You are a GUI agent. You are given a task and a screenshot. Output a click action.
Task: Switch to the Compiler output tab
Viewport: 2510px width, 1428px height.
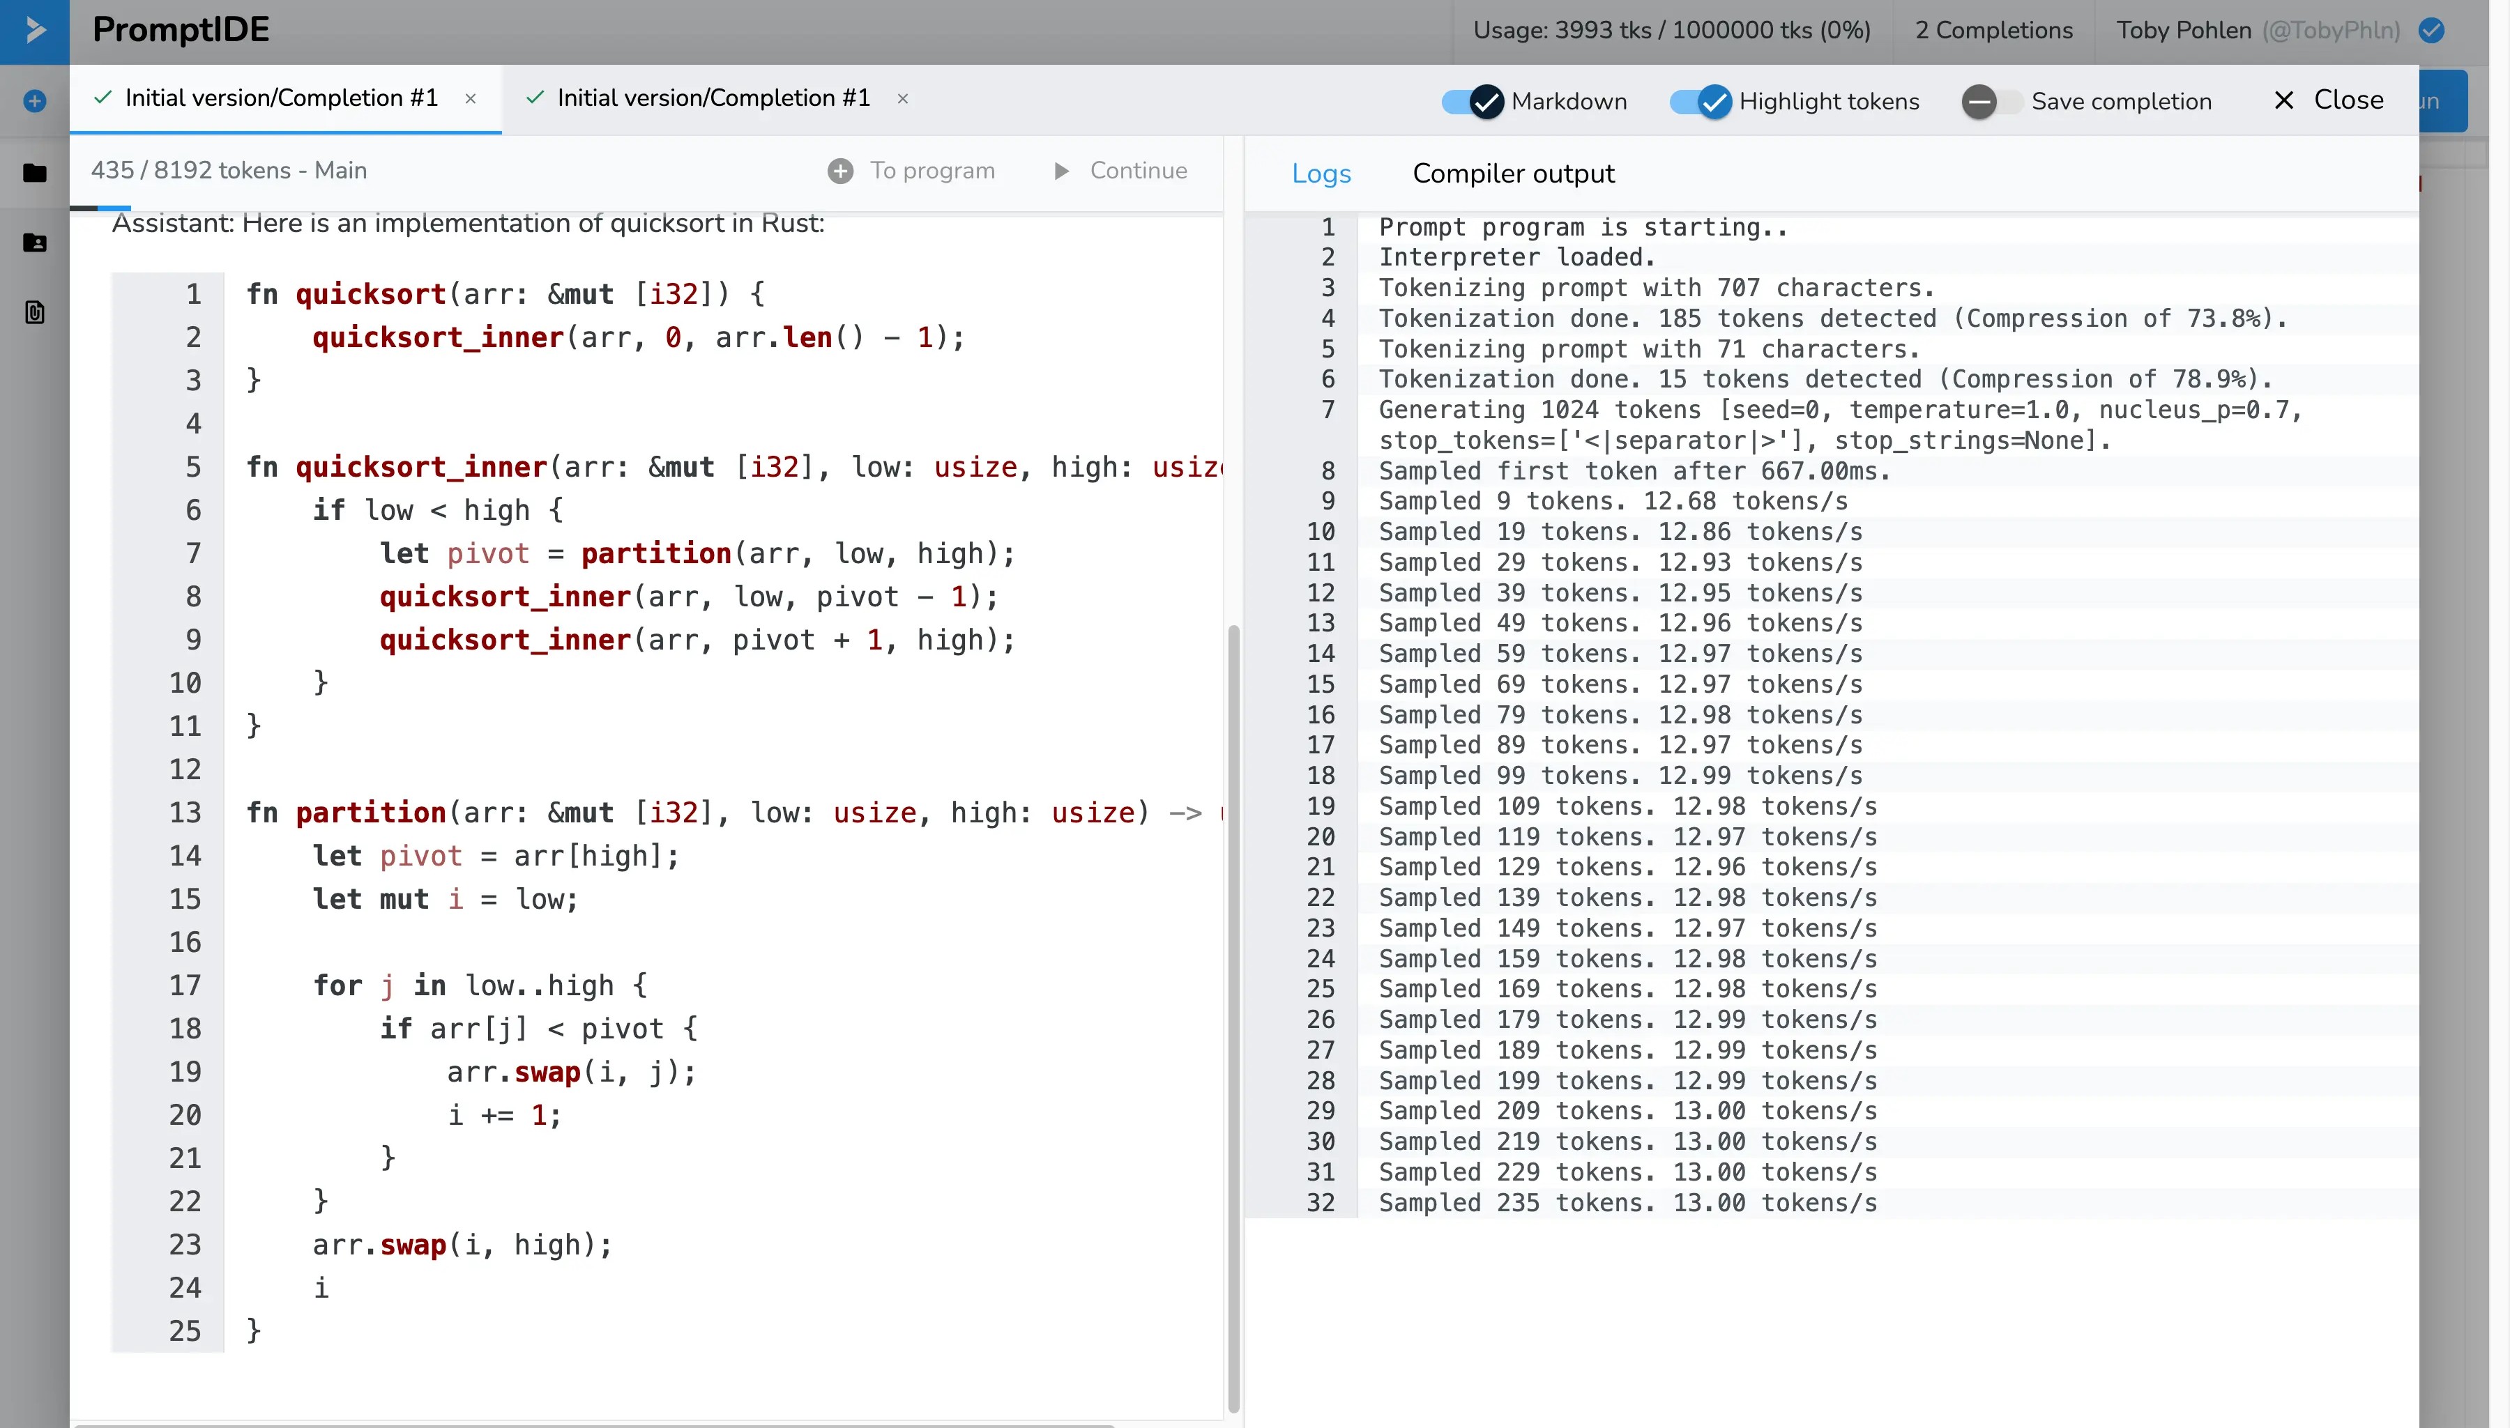pyautogui.click(x=1512, y=174)
